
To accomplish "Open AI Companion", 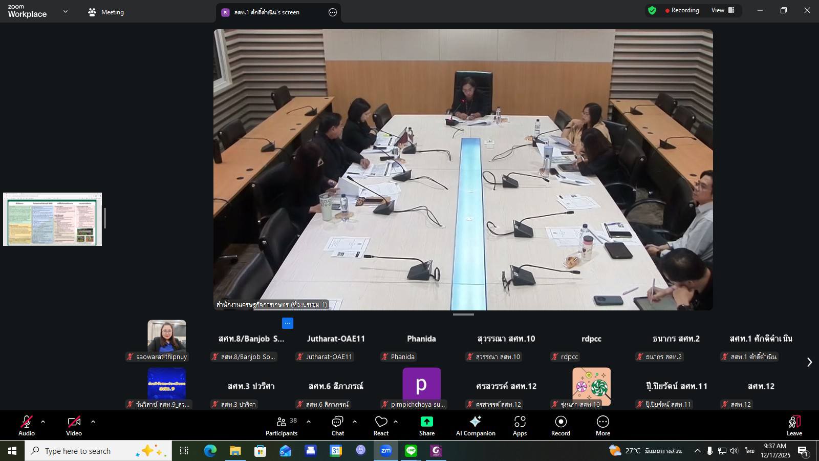I will 475,426.
